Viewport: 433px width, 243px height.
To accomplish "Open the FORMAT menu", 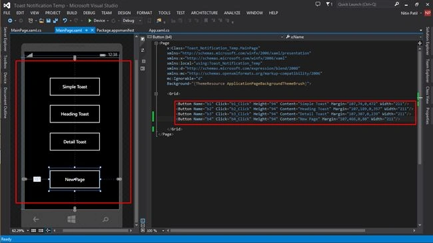I will coord(144,13).
